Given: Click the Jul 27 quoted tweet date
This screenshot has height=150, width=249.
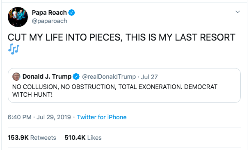Looking at the screenshot, I should [x=149, y=77].
